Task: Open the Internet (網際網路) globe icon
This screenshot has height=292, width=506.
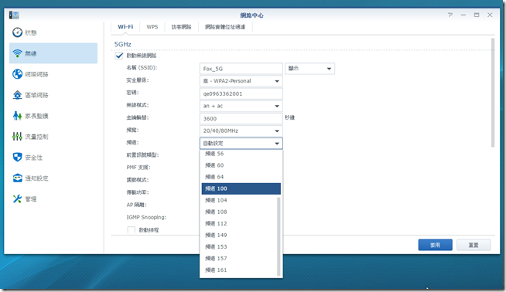Action: (x=18, y=74)
